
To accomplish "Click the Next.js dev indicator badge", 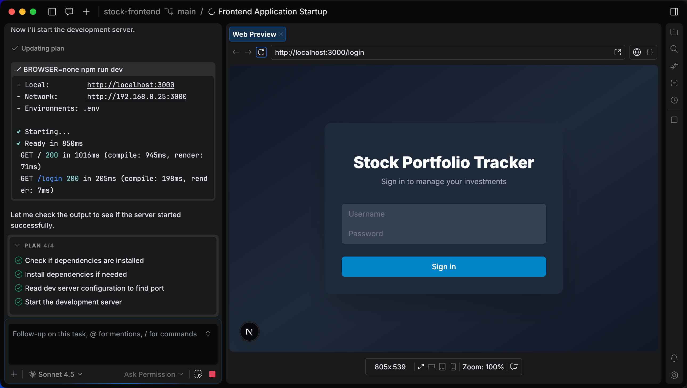I will (249, 332).
